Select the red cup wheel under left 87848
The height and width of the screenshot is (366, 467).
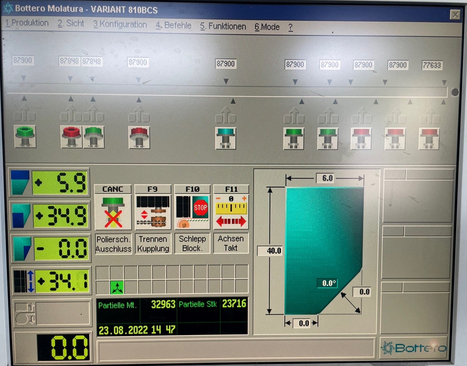[71, 137]
